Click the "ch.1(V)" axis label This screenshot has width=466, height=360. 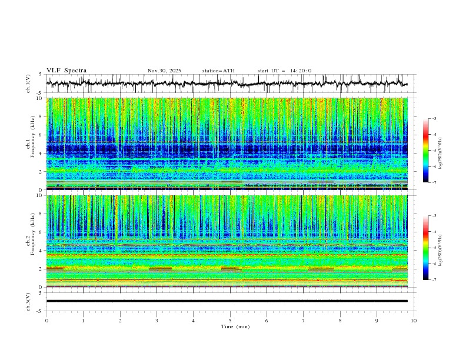click(x=28, y=84)
